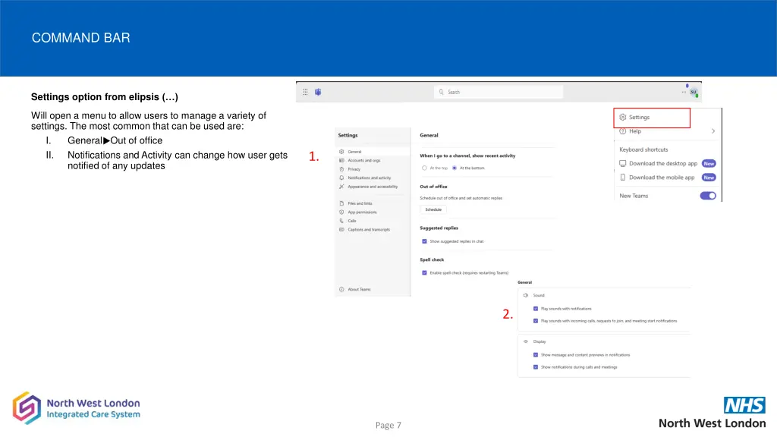Click the North West London ICS logo

click(77, 408)
